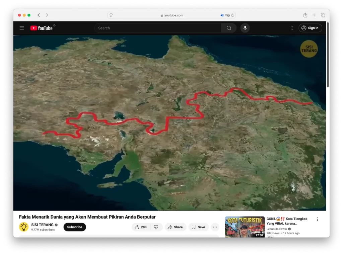Open the Kota Futuristik video thumbnail
The width and height of the screenshot is (343, 255).
(245, 227)
